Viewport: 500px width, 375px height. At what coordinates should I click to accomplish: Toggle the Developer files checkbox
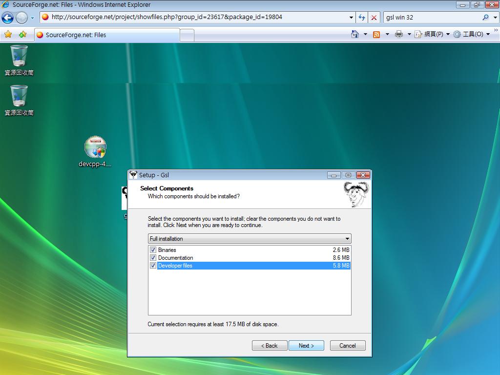pos(153,266)
